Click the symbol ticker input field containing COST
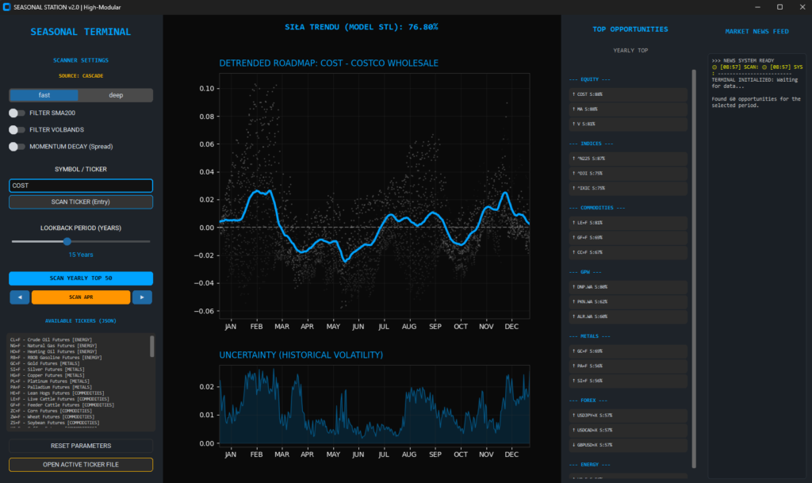The image size is (812, 483). (x=81, y=186)
